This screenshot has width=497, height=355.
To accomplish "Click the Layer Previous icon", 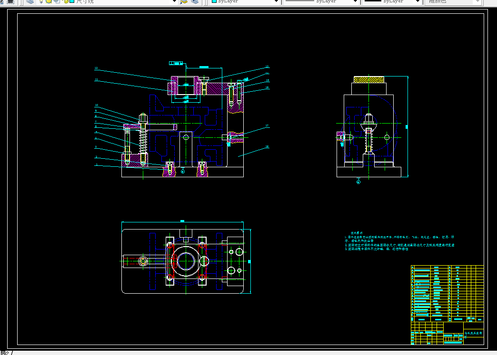I will click(x=195, y=1).
